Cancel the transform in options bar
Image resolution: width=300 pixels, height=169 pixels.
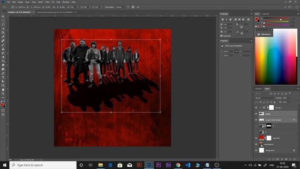click(133, 7)
